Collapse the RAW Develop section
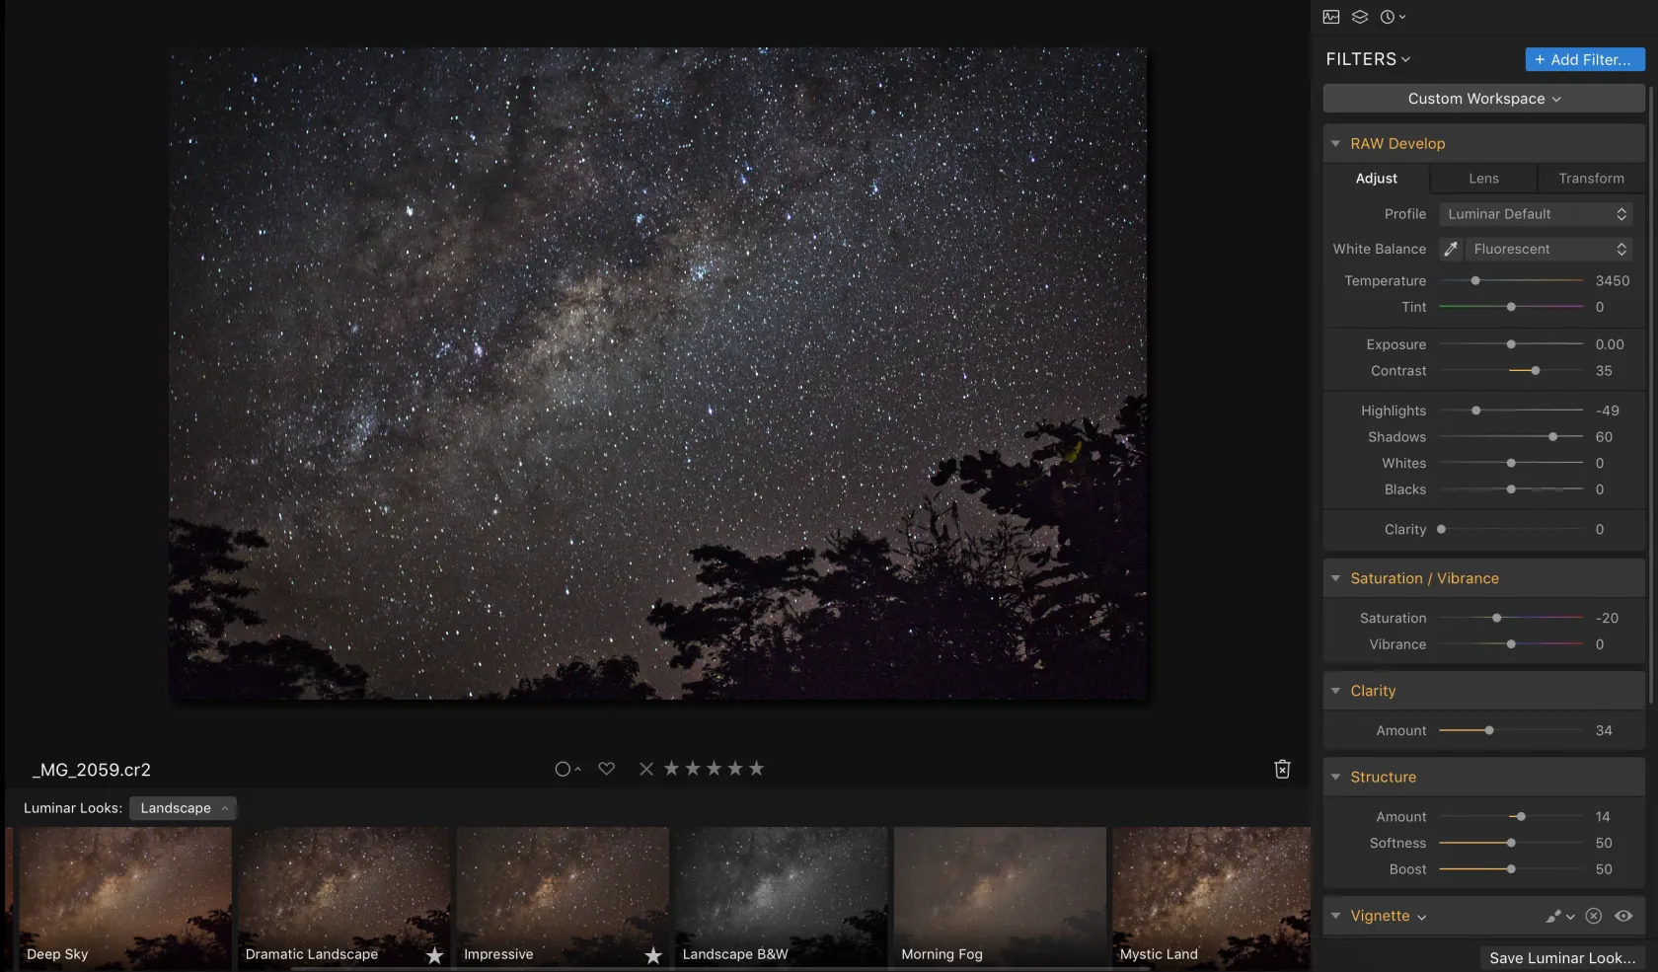 pyautogui.click(x=1335, y=144)
